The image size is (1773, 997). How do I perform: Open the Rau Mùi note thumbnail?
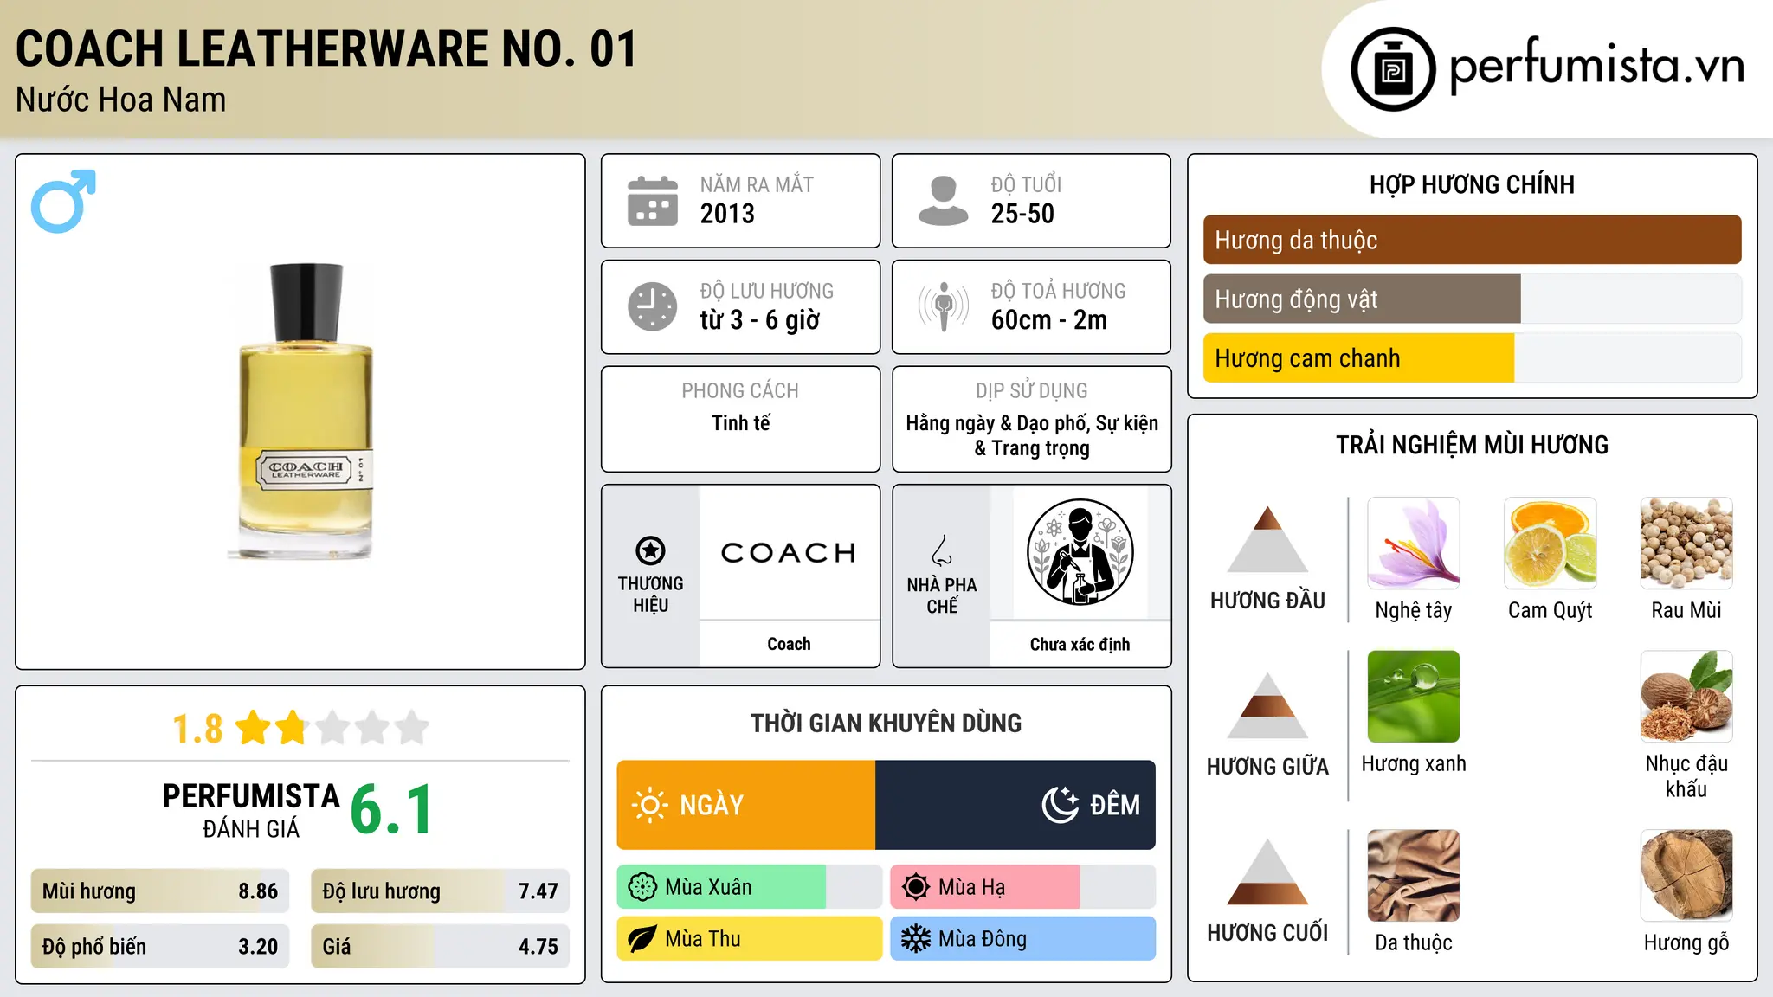(x=1686, y=544)
